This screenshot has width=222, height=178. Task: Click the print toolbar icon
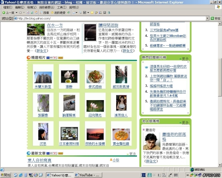pos(80,13)
